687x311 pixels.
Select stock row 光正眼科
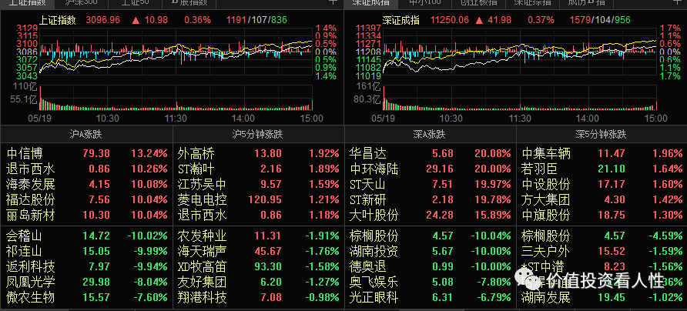click(x=430, y=298)
